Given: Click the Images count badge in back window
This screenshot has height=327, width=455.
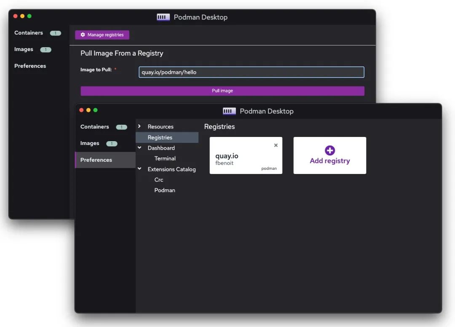Looking at the screenshot, I should (x=45, y=50).
